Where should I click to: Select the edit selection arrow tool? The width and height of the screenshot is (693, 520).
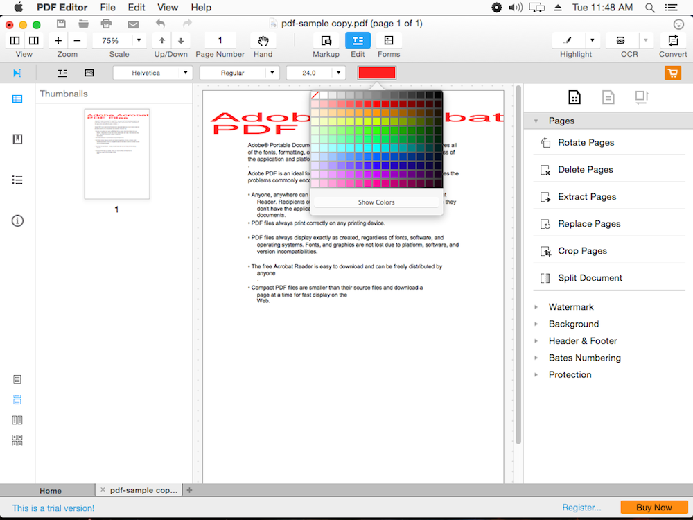tap(17, 73)
